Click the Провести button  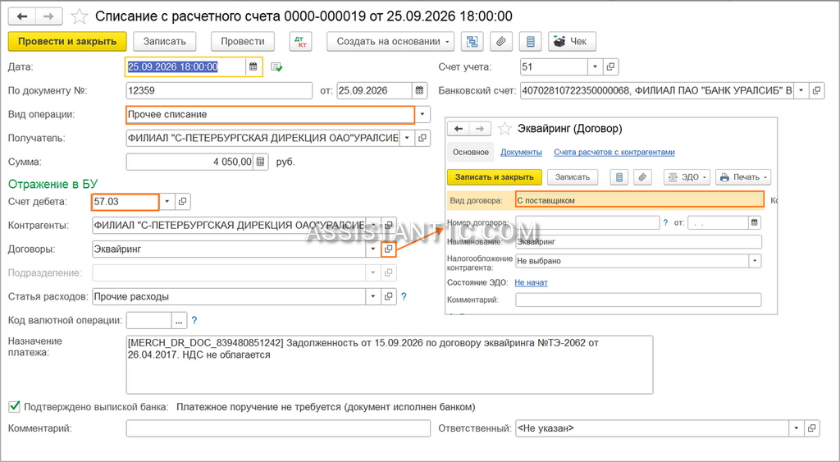243,41
